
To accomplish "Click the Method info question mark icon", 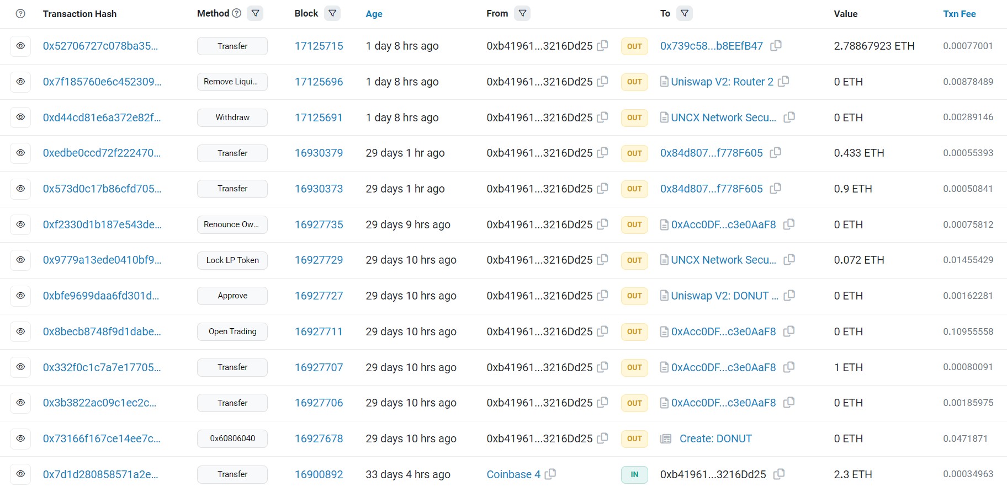I will 237,13.
